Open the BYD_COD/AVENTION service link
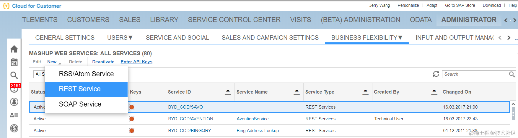Screen dimensions: 518x138 (x=191, y=119)
